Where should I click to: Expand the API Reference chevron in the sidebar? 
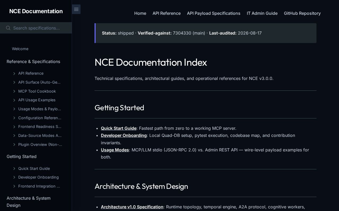[x=14, y=73]
